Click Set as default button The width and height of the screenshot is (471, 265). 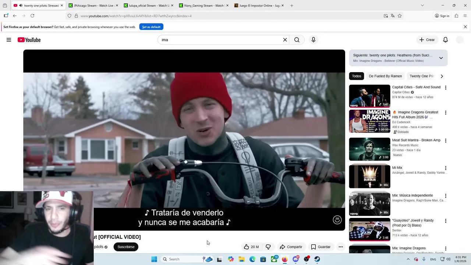pyautogui.click(x=151, y=27)
